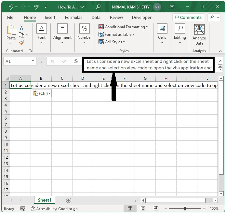This screenshot has height=213, width=226.
Task: Click the Cells group icon
Action: (x=162, y=28)
